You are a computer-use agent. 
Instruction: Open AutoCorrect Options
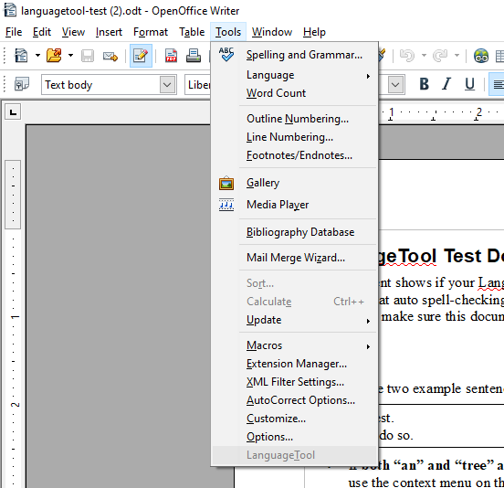coord(294,400)
